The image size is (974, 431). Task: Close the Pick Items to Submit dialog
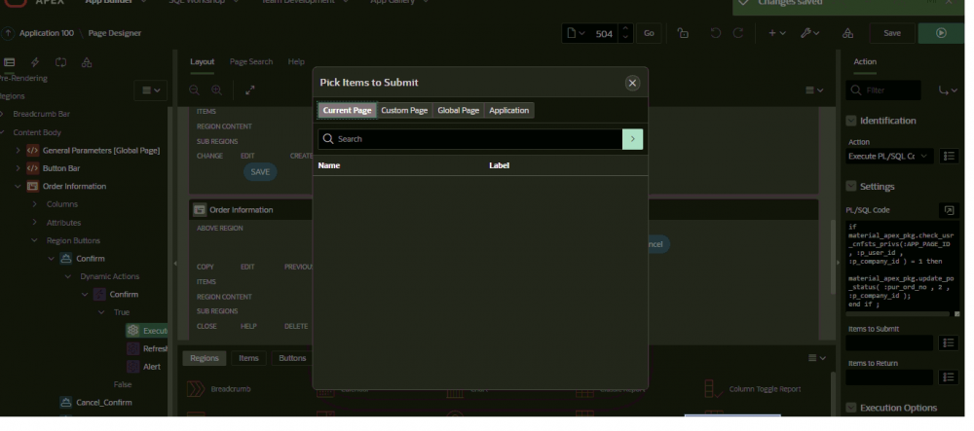632,83
